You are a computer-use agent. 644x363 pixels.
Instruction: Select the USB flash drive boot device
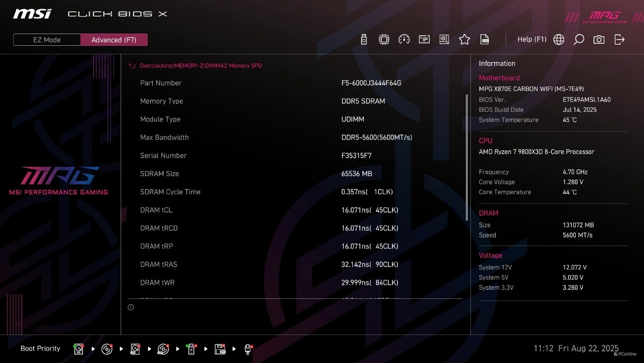pos(191,349)
